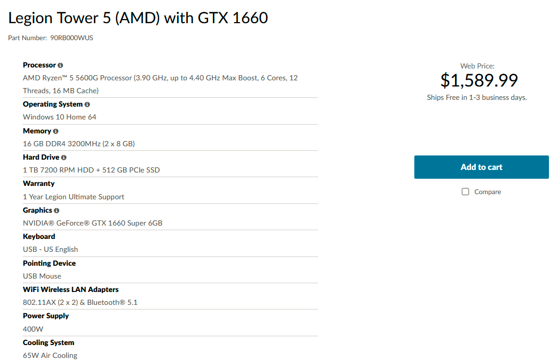Click the Power Supply 400W value

pos(33,329)
